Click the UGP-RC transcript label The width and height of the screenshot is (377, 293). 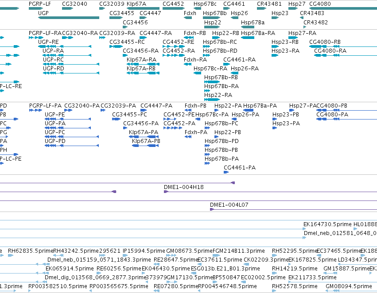tap(53, 60)
